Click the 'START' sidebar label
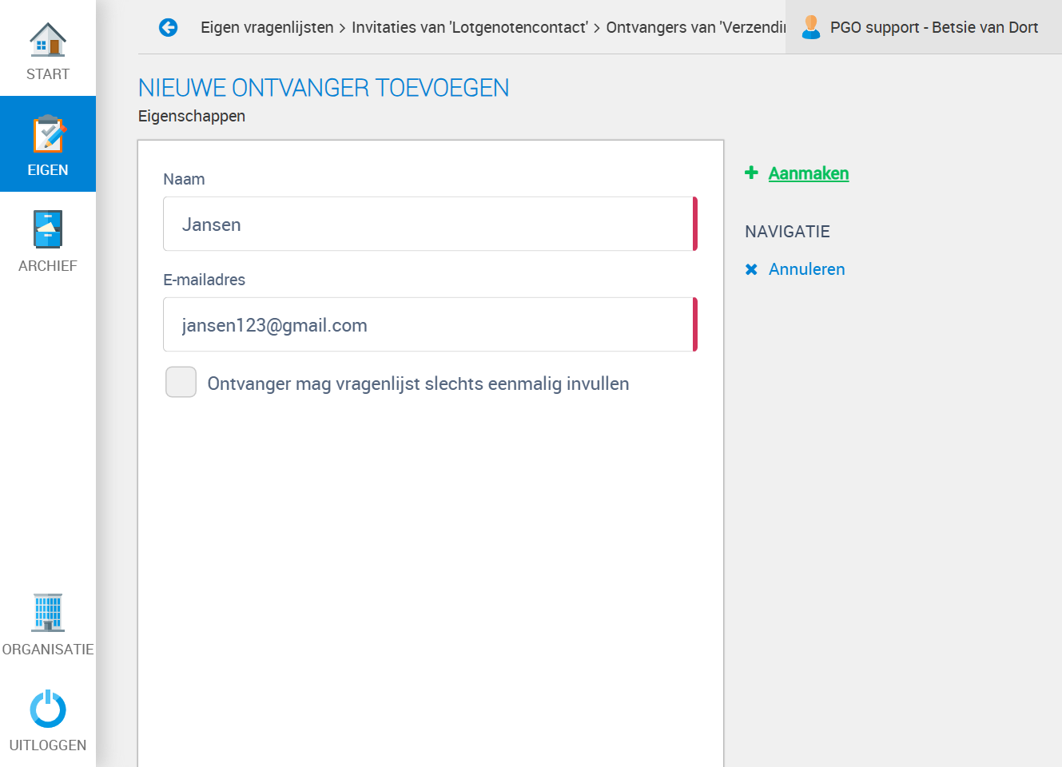 pos(48,74)
